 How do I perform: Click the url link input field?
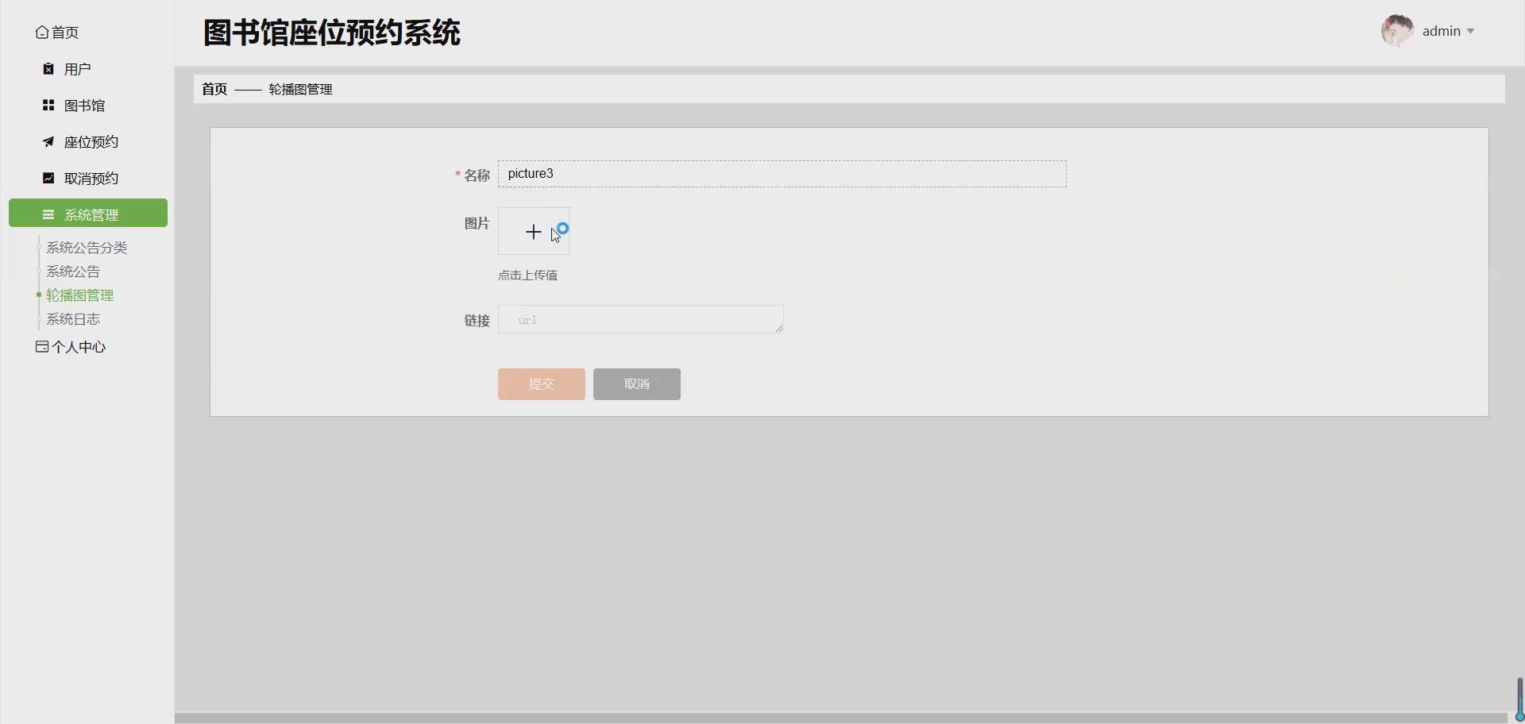[640, 319]
